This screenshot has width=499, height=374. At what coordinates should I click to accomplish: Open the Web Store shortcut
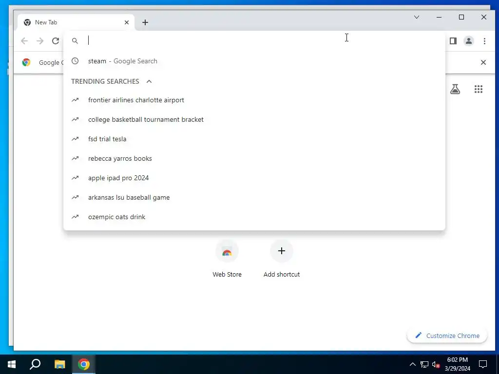pos(227,259)
